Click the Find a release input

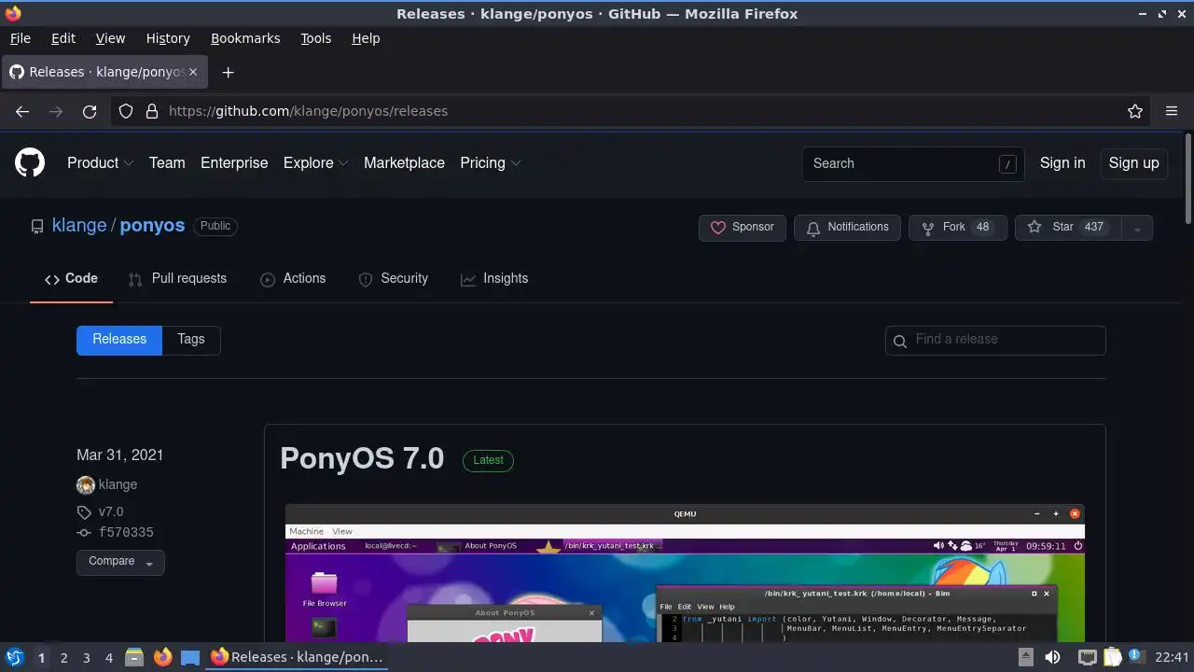click(995, 341)
